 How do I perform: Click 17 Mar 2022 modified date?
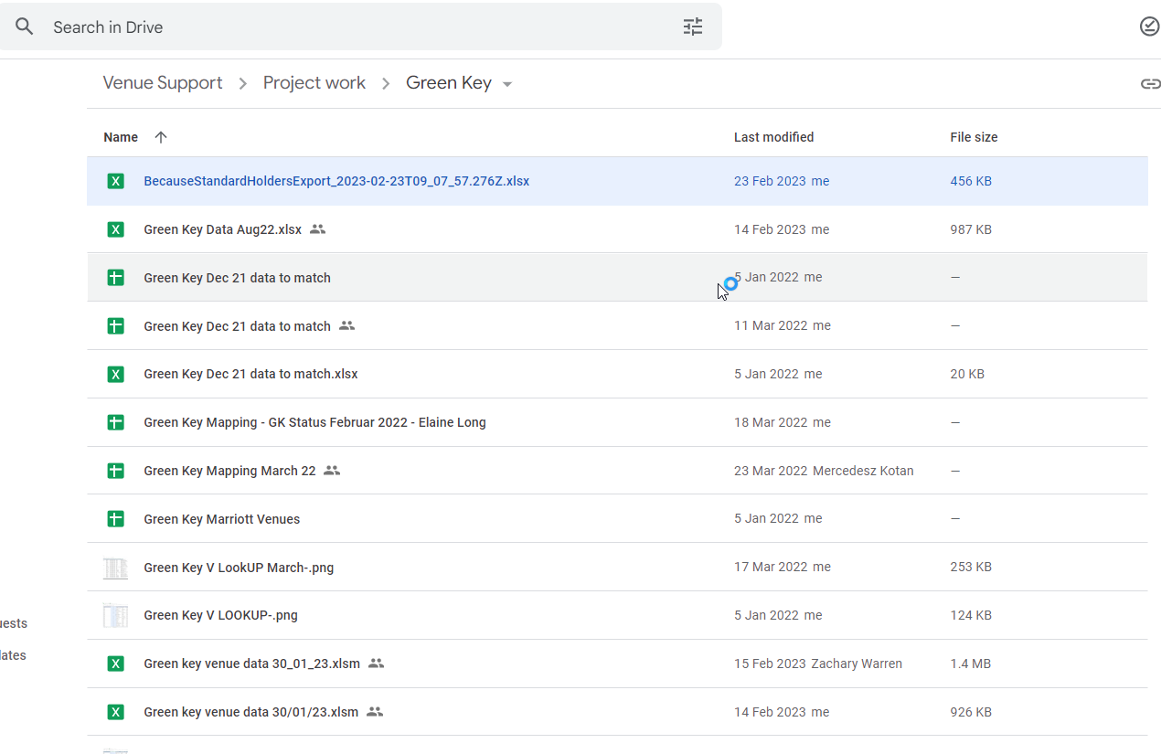click(x=771, y=567)
